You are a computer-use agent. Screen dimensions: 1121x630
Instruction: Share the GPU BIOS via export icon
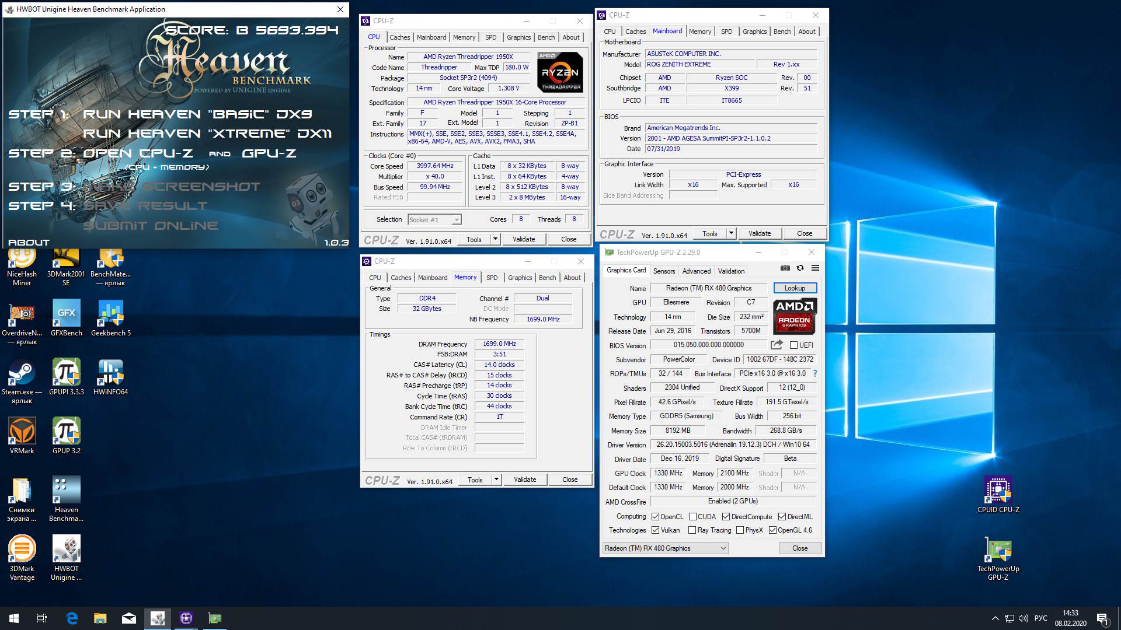pos(777,345)
